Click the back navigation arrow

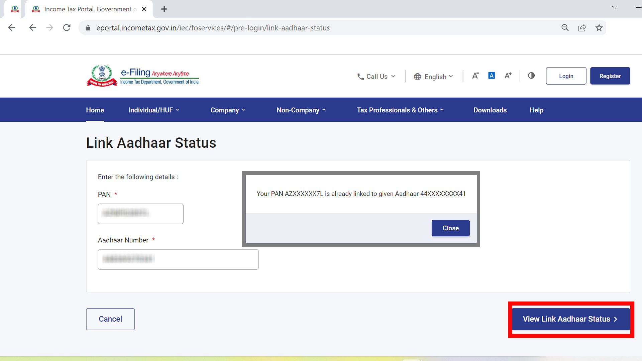[11, 27]
